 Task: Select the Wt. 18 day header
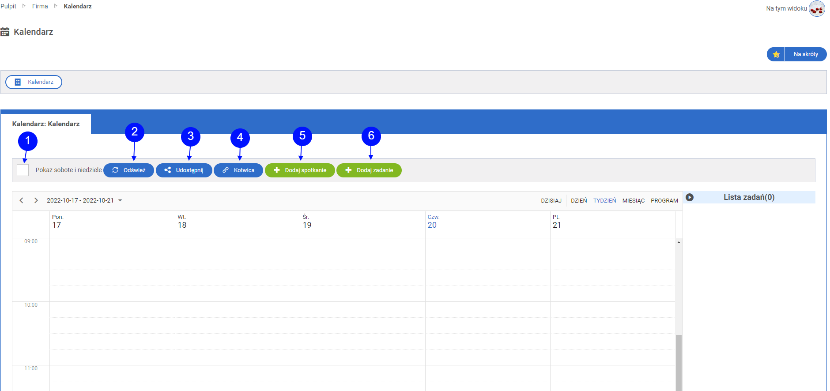click(238, 225)
